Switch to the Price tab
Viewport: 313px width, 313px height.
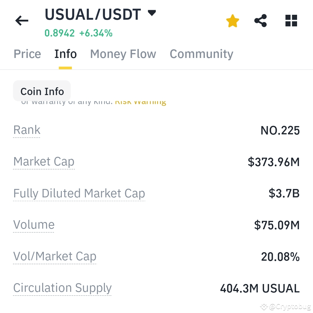point(27,54)
